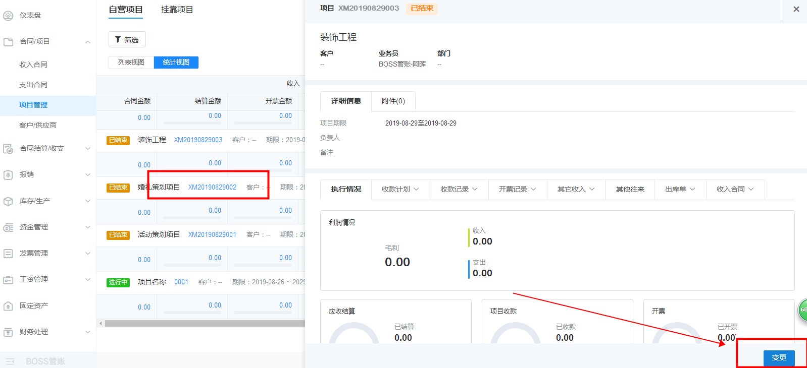Open 客户/供应商 in the sidebar
Image resolution: width=807 pixels, height=368 pixels.
point(38,126)
